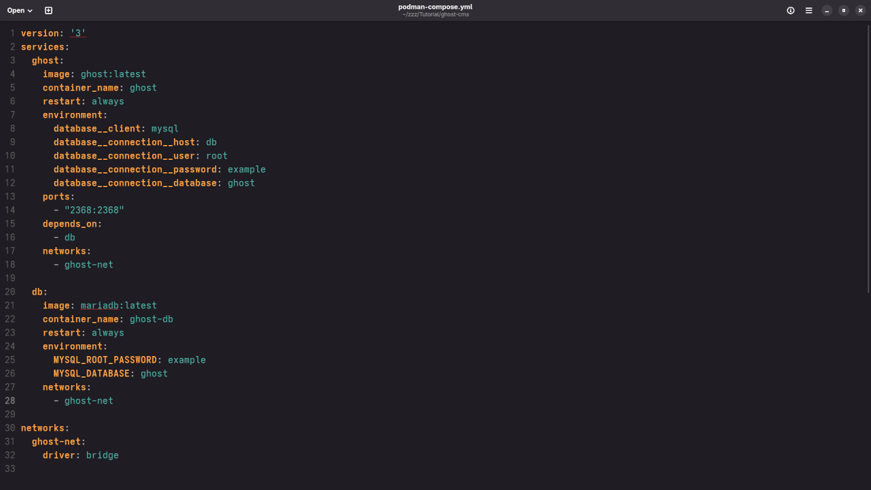Image resolution: width=871 pixels, height=490 pixels.
Task: Click 'MYSQL_ROOT_PASSWORD' key
Action: point(105,360)
